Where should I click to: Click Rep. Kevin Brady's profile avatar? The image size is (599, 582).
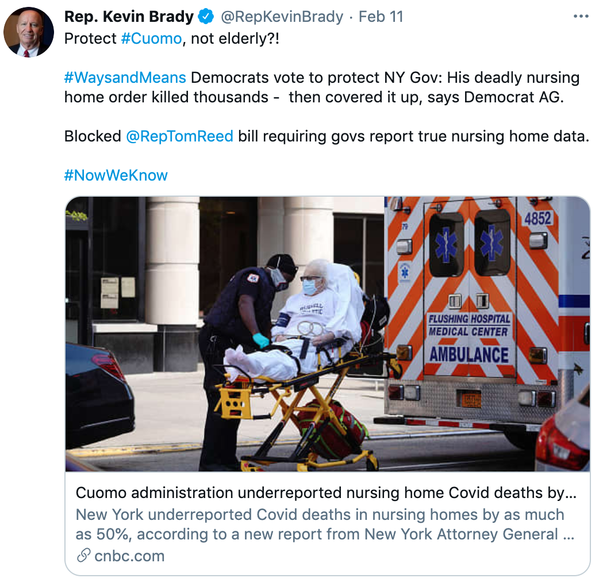coord(29,32)
